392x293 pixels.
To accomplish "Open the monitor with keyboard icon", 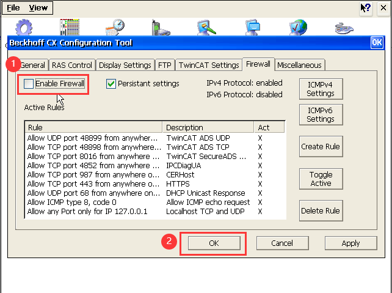I will (253, 27).
